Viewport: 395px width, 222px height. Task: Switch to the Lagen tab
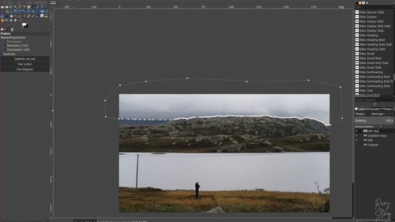pyautogui.click(x=360, y=109)
